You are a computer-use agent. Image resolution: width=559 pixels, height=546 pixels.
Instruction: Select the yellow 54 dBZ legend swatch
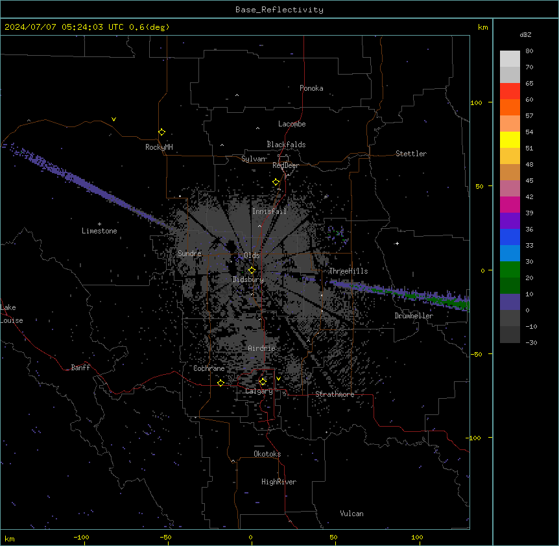pos(510,140)
